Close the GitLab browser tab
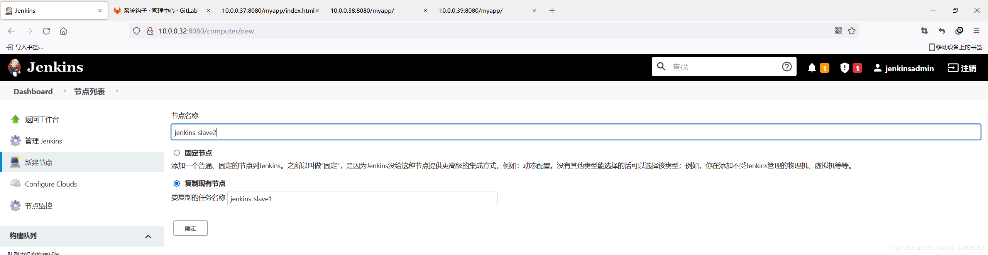988x255 pixels. [208, 11]
